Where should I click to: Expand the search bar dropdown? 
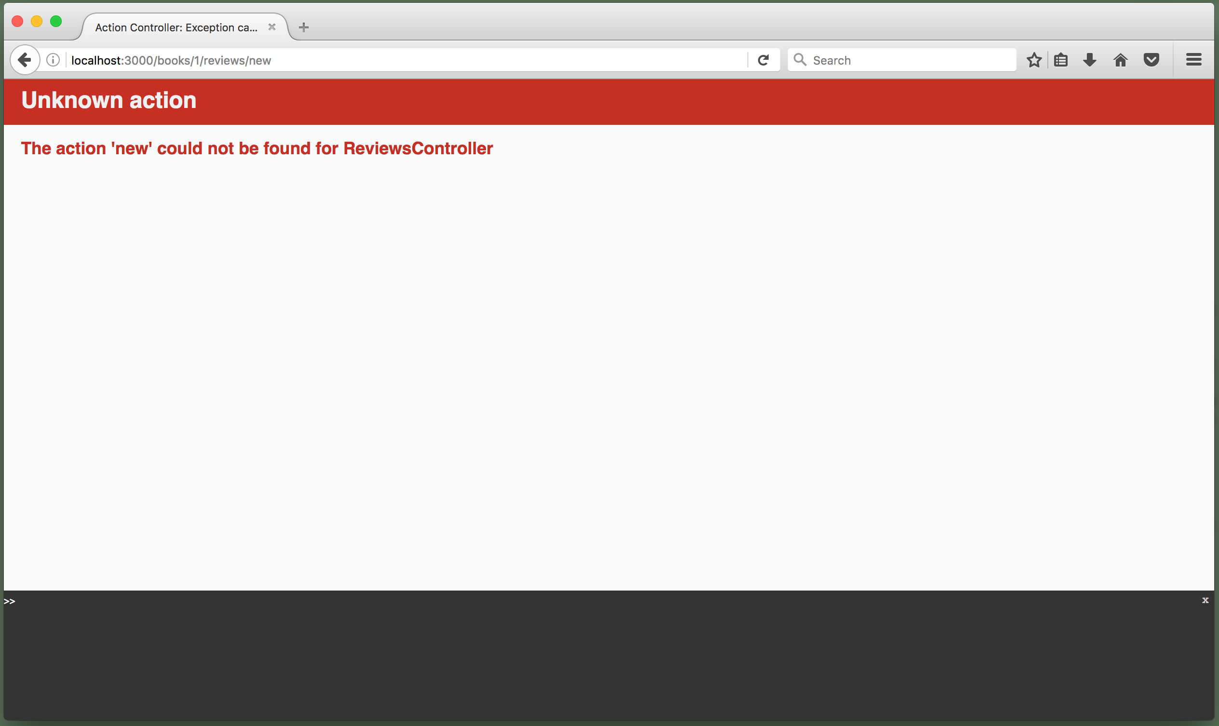802,60
